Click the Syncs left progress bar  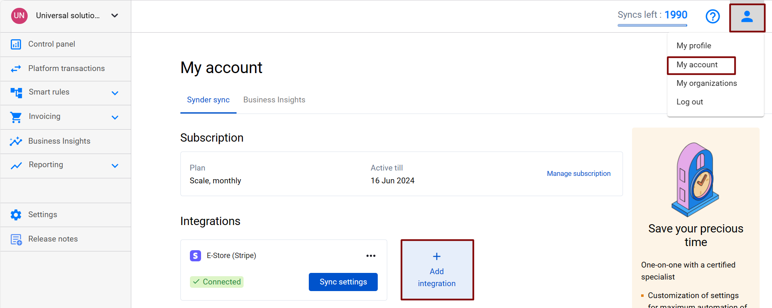(652, 25)
